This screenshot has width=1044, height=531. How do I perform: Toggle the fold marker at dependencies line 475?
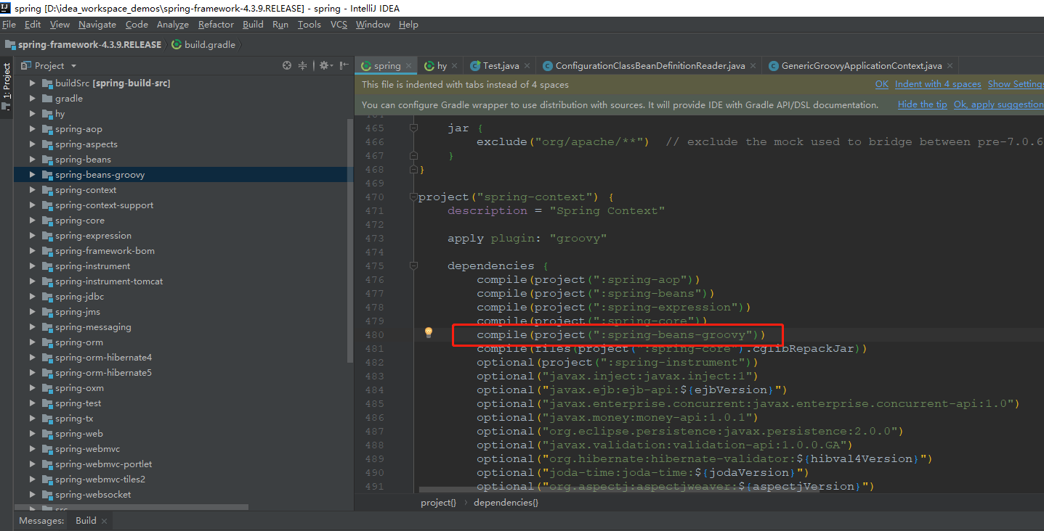(x=413, y=265)
